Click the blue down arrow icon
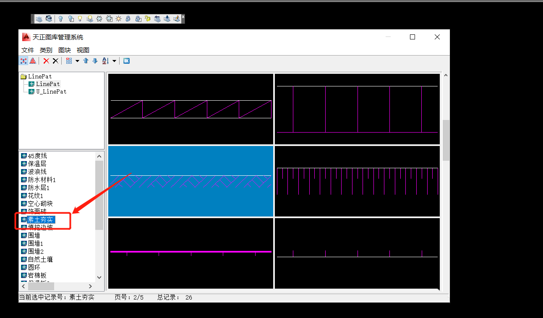The height and width of the screenshot is (318, 543). tap(95, 61)
